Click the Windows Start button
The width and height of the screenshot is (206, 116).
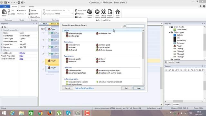(x=4, y=113)
